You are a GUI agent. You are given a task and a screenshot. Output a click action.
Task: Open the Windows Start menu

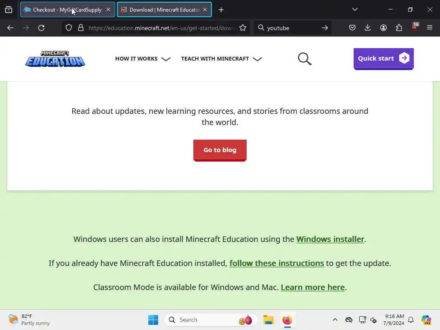pyautogui.click(x=153, y=320)
